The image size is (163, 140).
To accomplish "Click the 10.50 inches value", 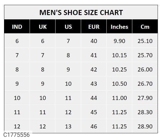I will coord(119,84).
